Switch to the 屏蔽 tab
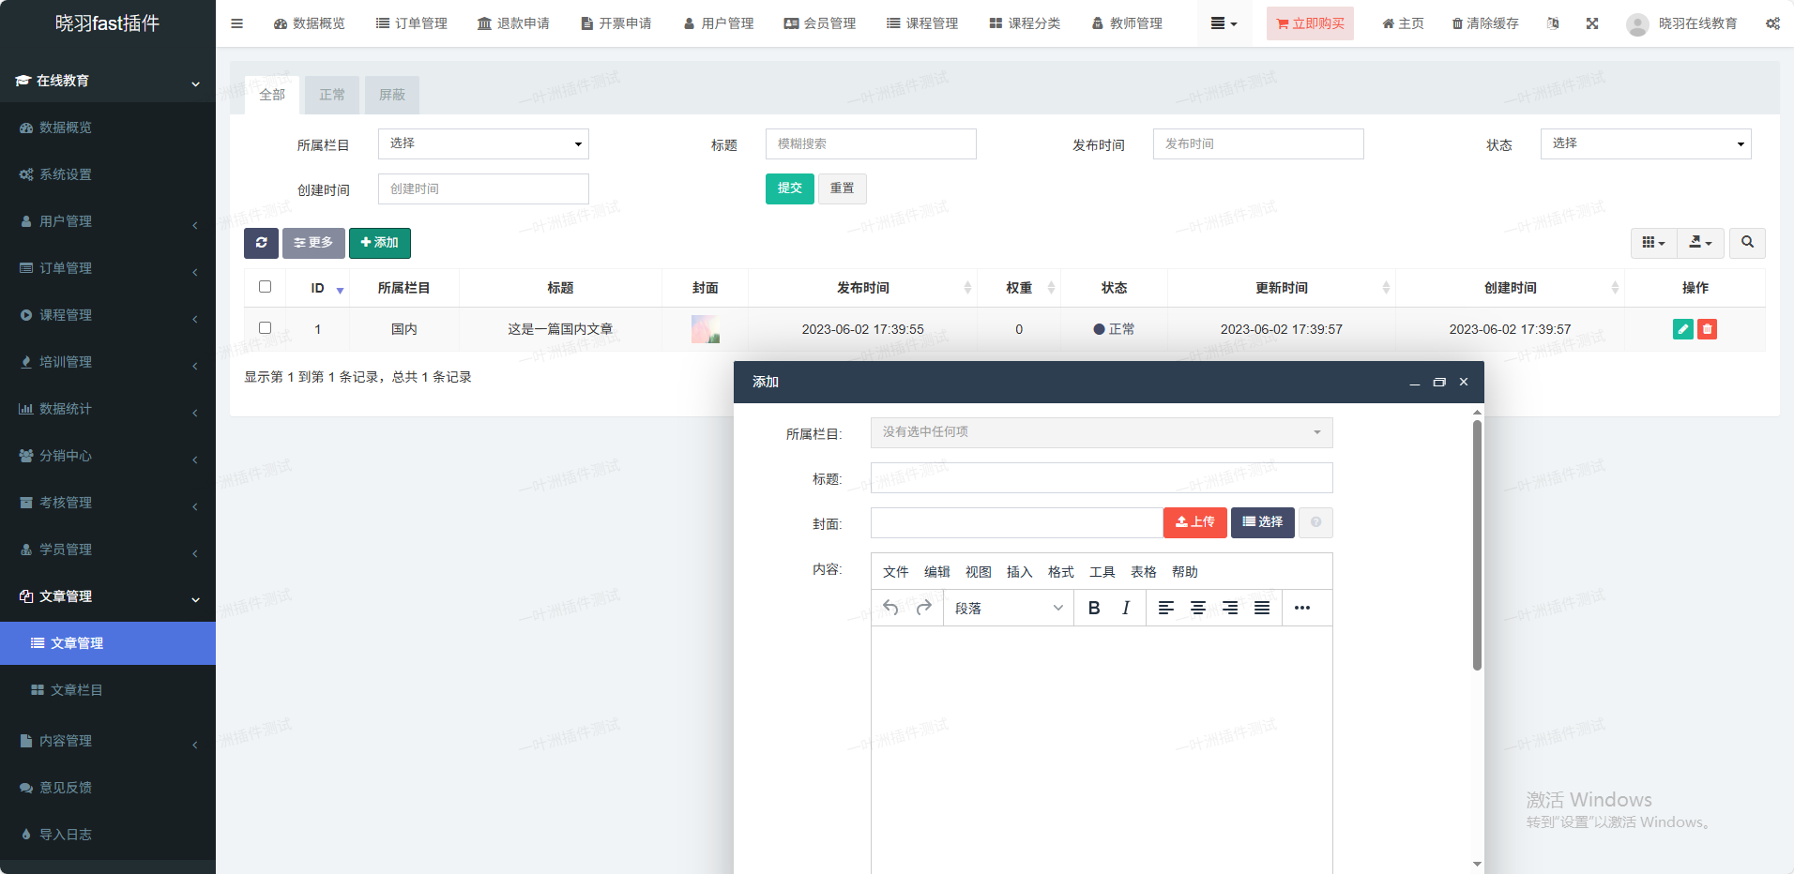The height and width of the screenshot is (874, 1794). tap(391, 95)
